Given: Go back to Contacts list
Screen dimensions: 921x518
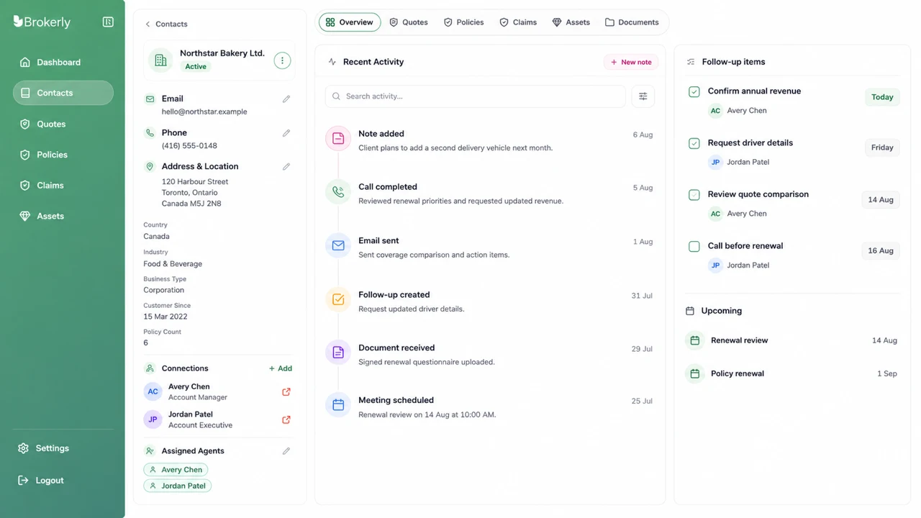Looking at the screenshot, I should (166, 24).
